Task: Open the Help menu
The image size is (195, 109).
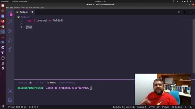Action: point(42,8)
